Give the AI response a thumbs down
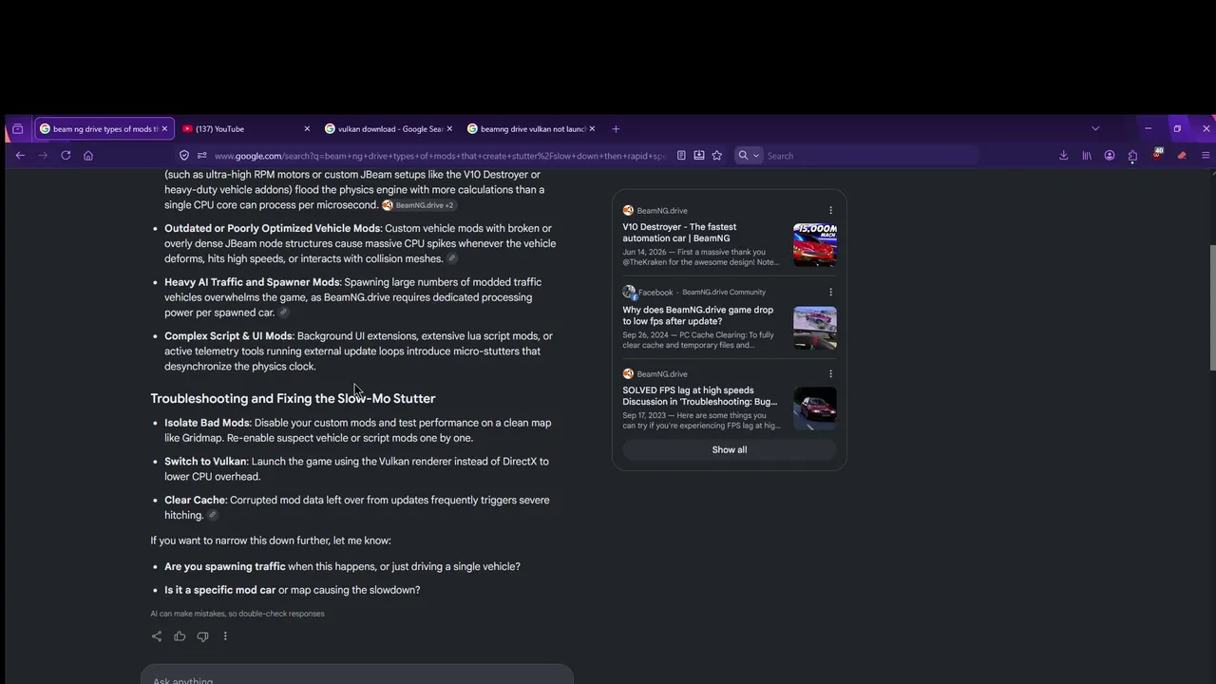Screen dimensions: 1216x684 (x=202, y=636)
